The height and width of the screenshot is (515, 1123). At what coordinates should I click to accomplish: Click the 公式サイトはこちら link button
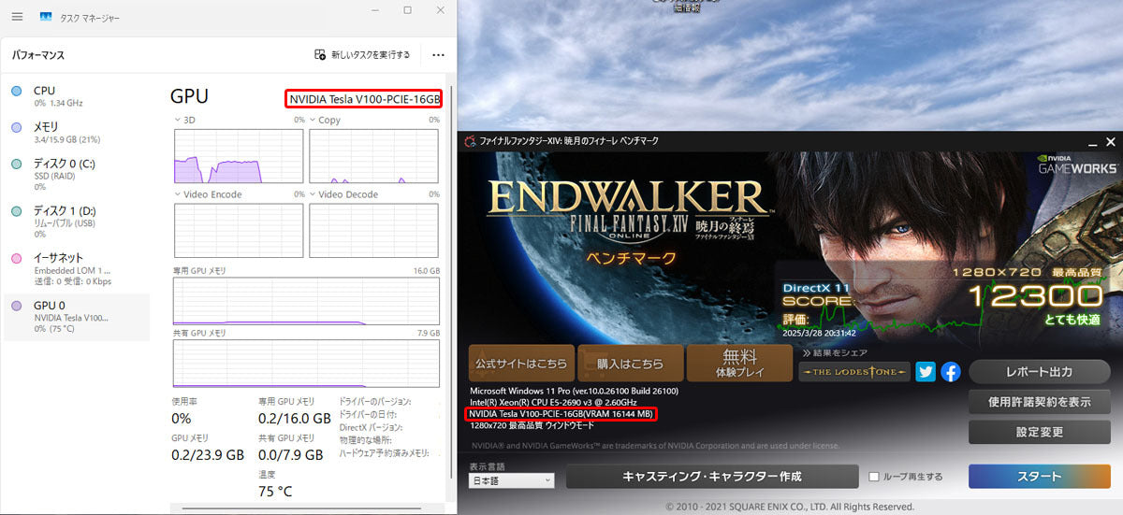click(x=520, y=363)
